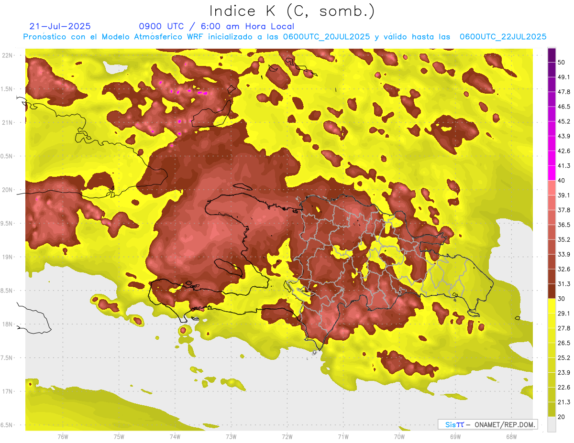Click the "19N" latitude axis label
The height and width of the screenshot is (443, 574).
tap(8, 257)
